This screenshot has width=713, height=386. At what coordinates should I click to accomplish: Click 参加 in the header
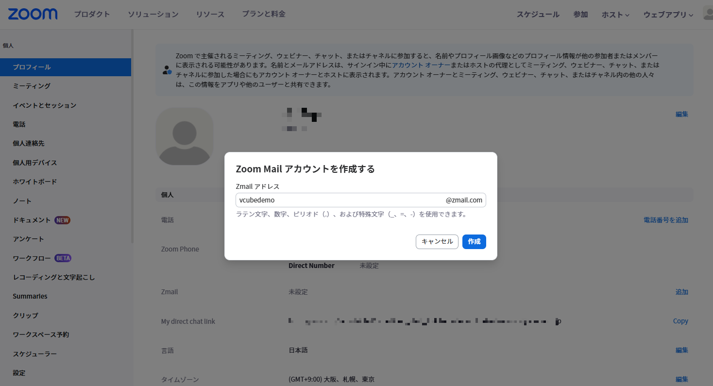click(x=580, y=15)
